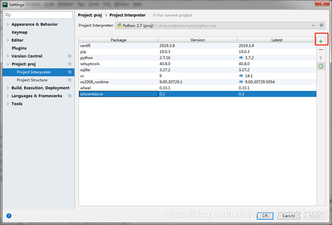Click the PyCharm icon in the title bar
Viewport: 332px width, 225px height.
5,5
